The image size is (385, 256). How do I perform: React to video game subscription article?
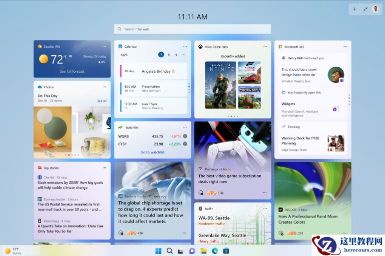click(x=201, y=193)
